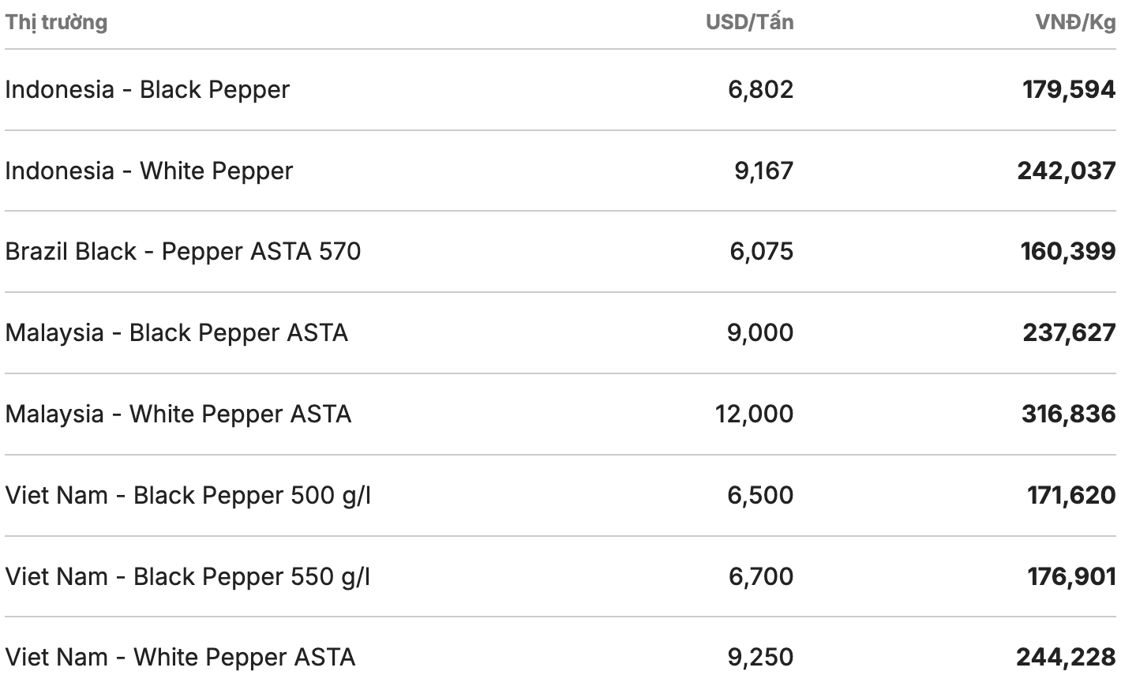Click the "Thị trường" column header
The image size is (1121, 690).
56,22
